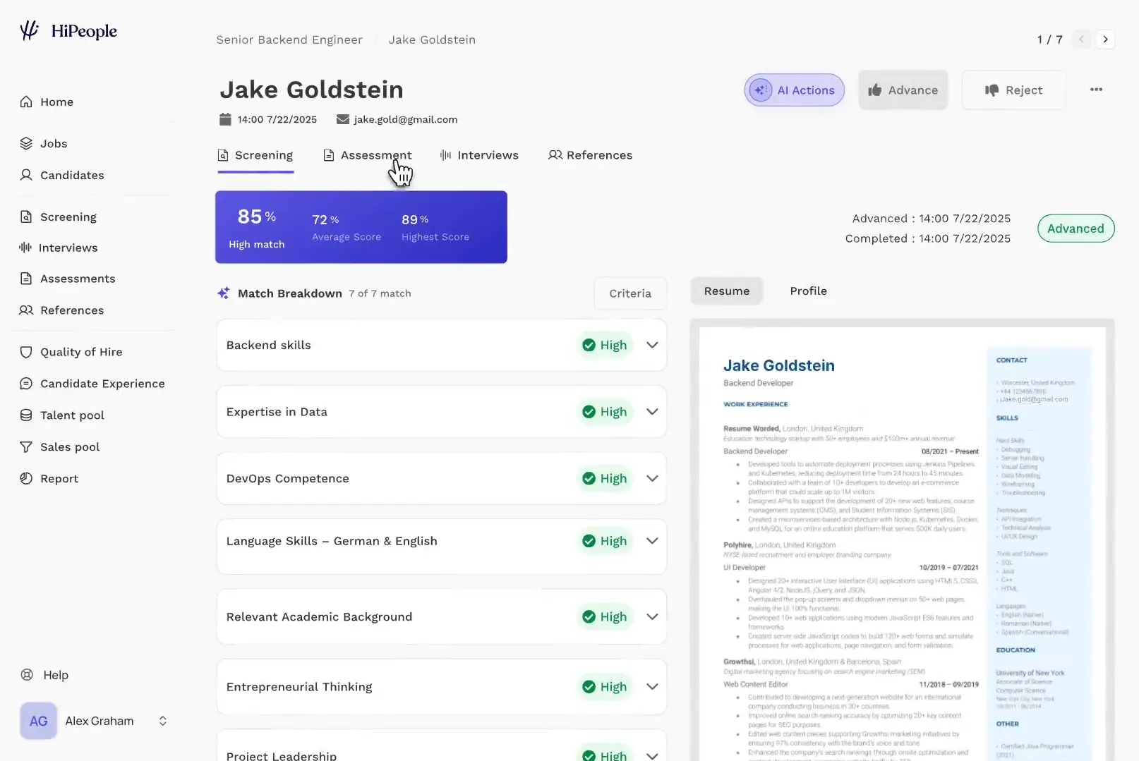
Task: Expand the Backend skills match criterion
Action: point(651,345)
